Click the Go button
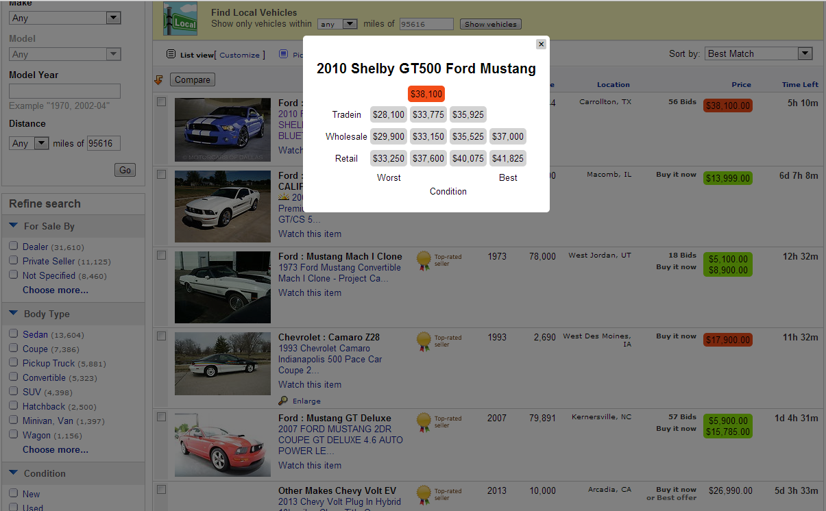 pyautogui.click(x=125, y=170)
